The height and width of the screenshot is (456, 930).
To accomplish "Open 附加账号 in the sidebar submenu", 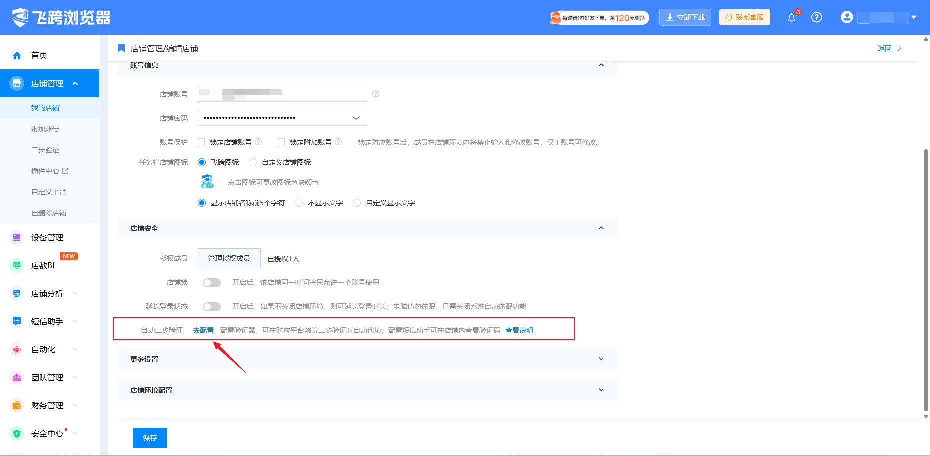I will 45,129.
